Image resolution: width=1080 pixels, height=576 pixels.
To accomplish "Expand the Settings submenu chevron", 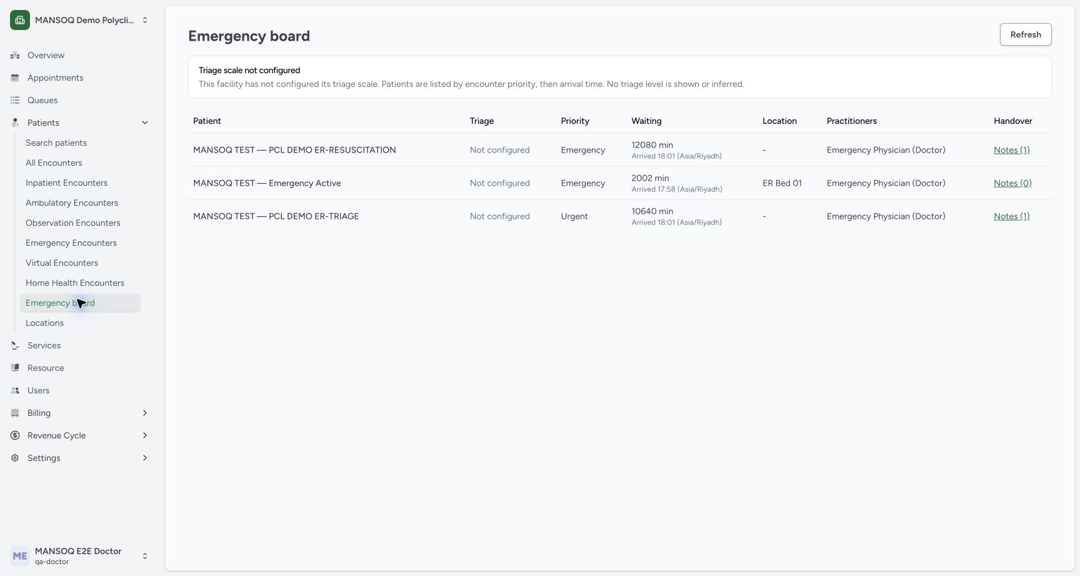I will (x=145, y=458).
